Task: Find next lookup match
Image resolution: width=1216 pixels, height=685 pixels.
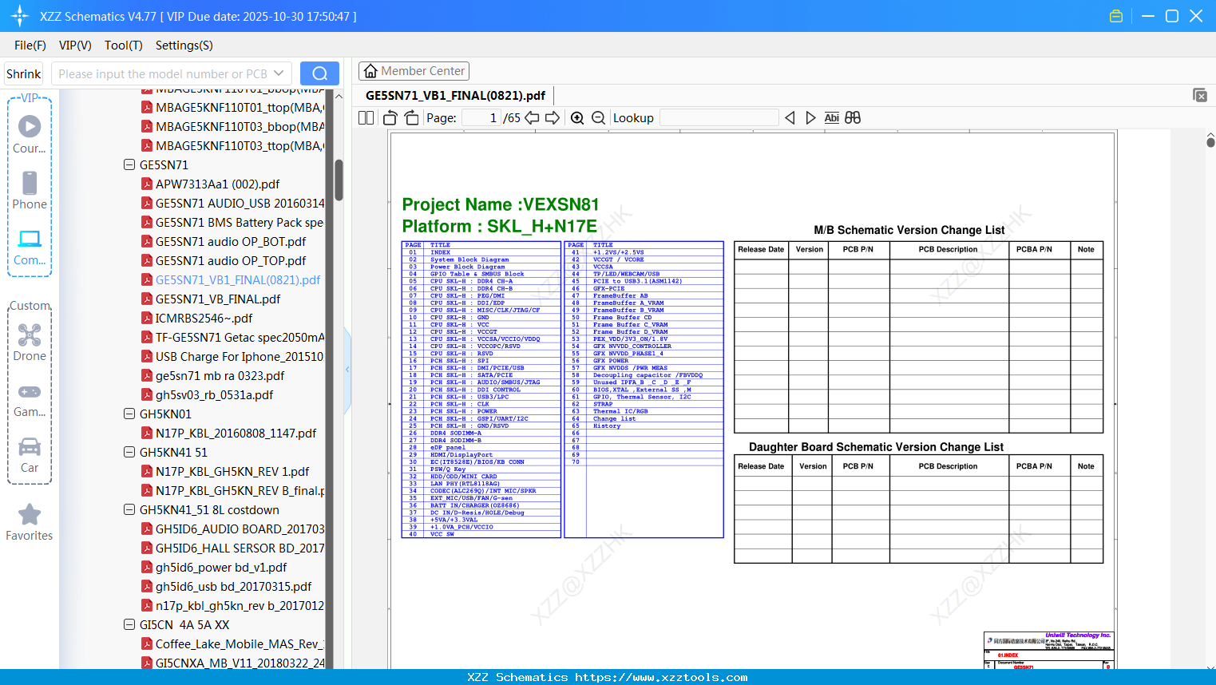Action: [x=810, y=118]
